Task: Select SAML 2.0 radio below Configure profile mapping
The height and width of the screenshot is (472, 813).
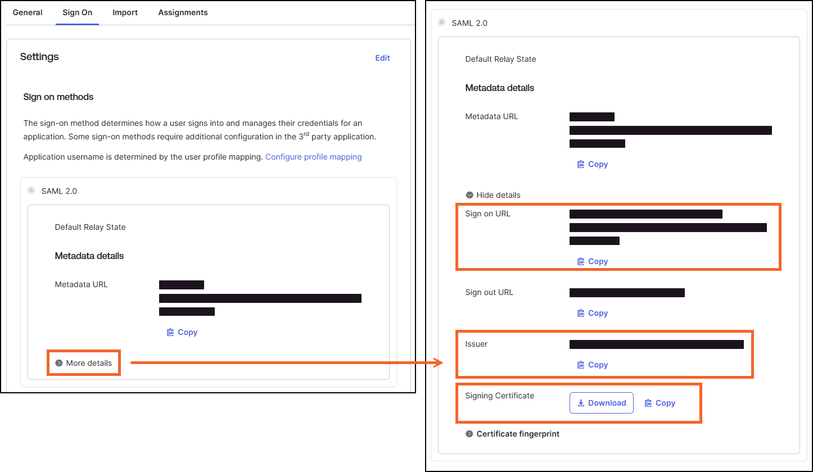Action: pyautogui.click(x=31, y=191)
